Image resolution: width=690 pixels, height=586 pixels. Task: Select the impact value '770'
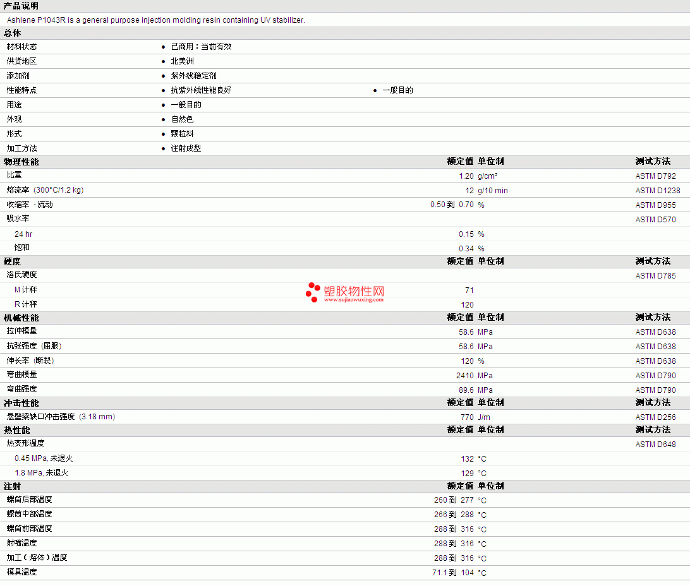pyautogui.click(x=467, y=417)
